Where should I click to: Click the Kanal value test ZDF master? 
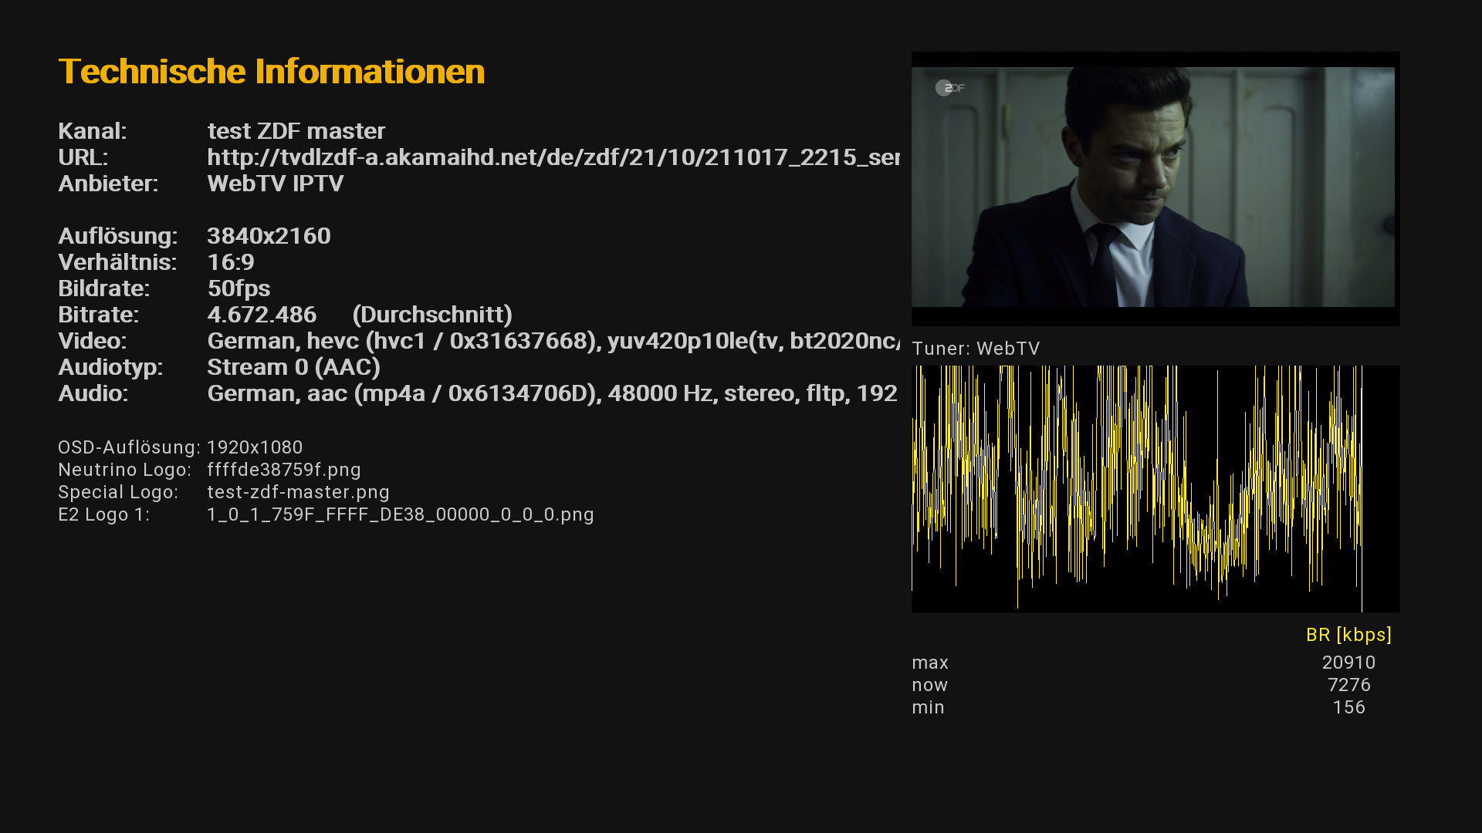click(x=296, y=131)
